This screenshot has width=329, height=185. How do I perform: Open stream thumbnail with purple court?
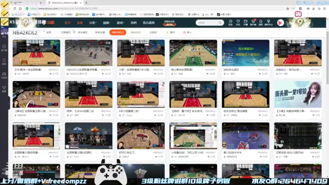click(246, 136)
